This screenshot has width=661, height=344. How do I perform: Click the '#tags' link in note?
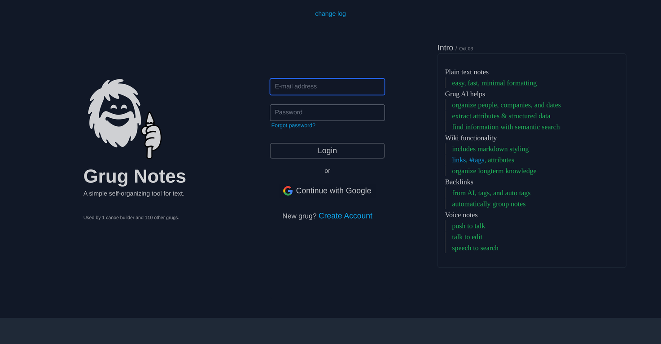pyautogui.click(x=477, y=160)
